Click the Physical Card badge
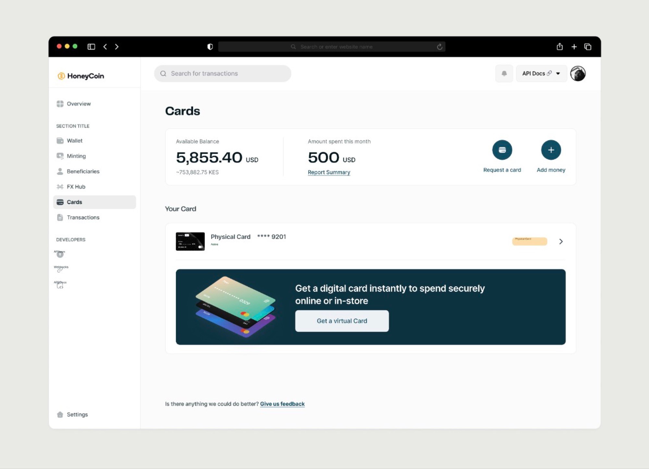 click(530, 241)
